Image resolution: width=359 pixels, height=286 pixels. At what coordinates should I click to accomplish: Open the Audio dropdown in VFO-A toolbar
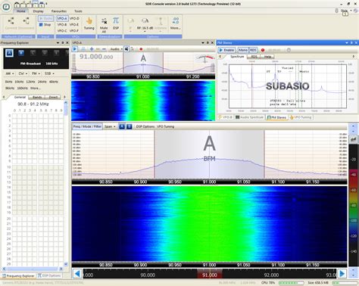click(117, 49)
